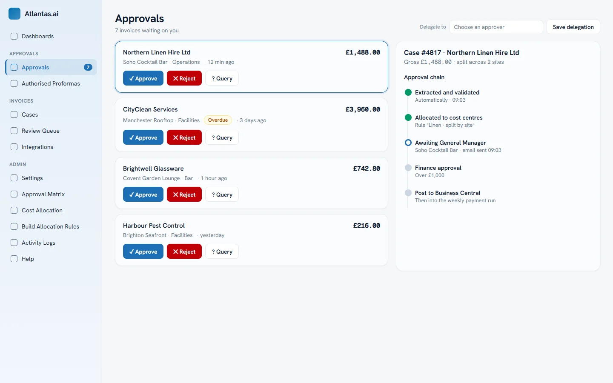Click the Approval Matrix sidebar icon
613x383 pixels.
tap(14, 194)
